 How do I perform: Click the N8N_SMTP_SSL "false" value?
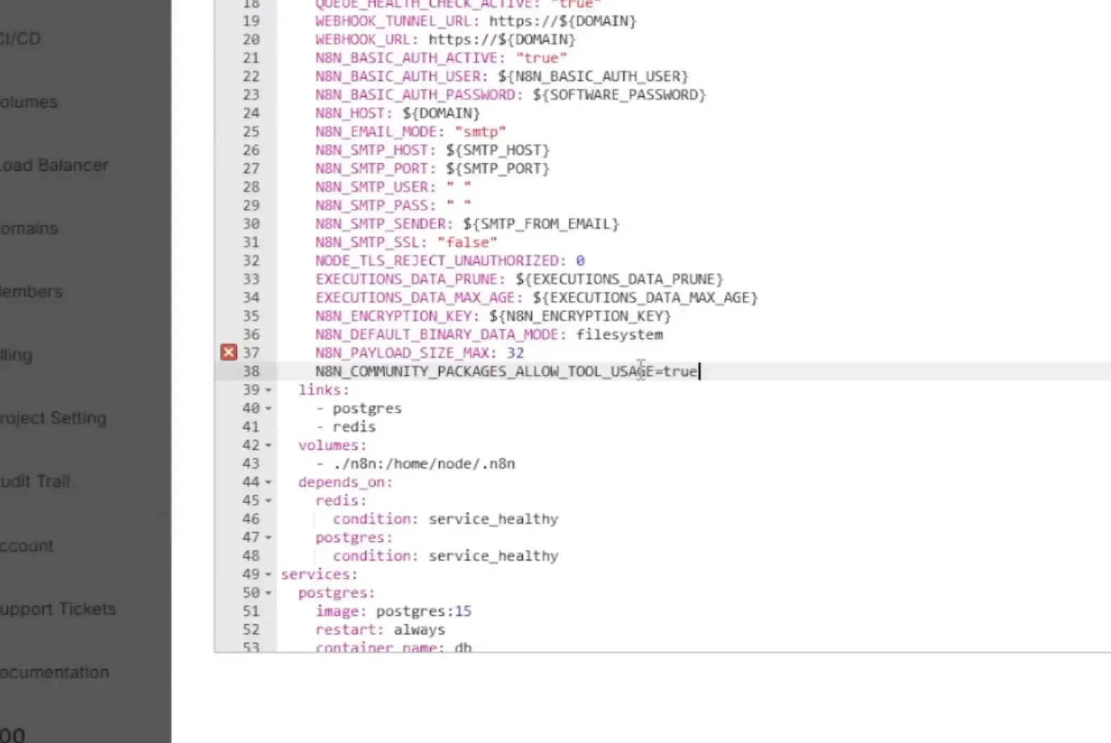[467, 243]
